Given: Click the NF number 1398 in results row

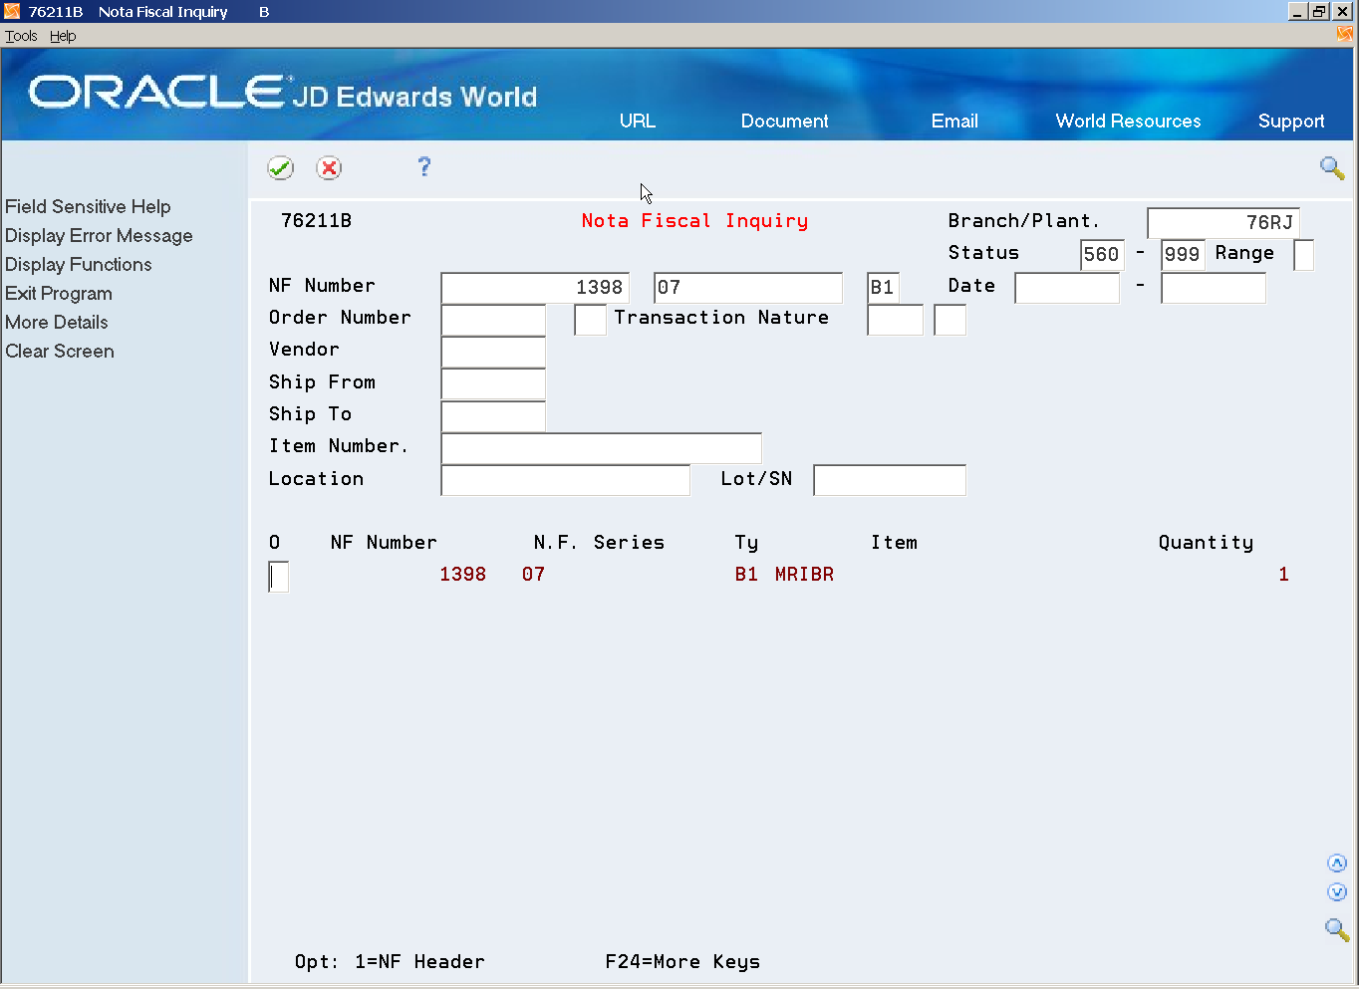Looking at the screenshot, I should coord(463,575).
